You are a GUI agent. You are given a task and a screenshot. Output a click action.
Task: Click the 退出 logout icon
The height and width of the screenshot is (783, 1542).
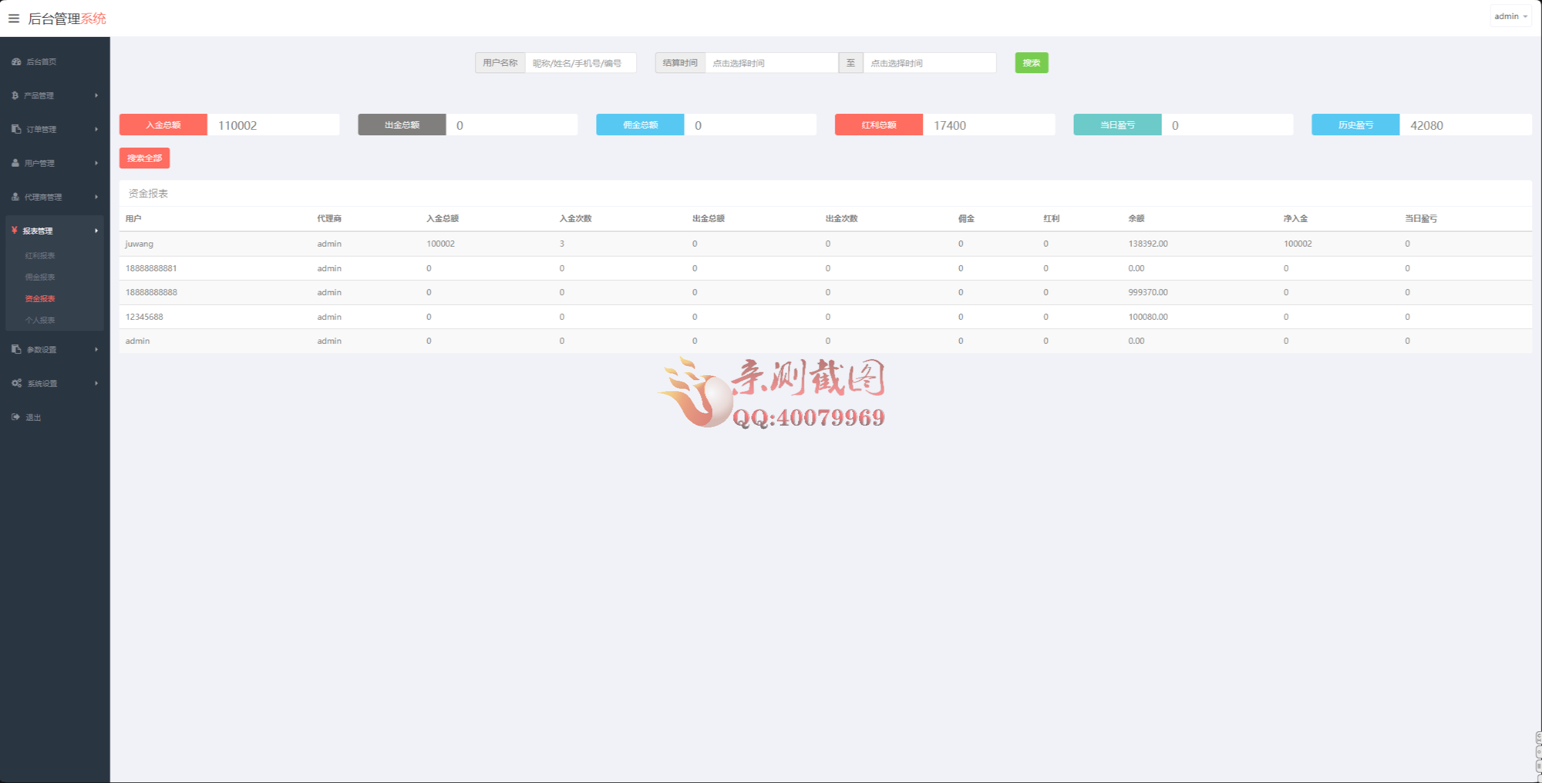(x=15, y=416)
